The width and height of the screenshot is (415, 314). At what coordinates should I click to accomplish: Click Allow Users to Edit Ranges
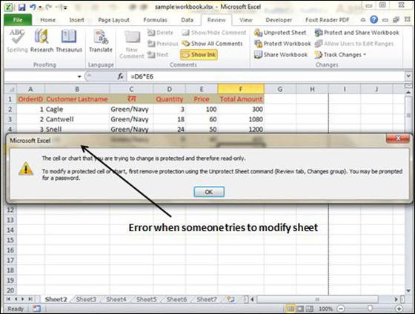[354, 44]
